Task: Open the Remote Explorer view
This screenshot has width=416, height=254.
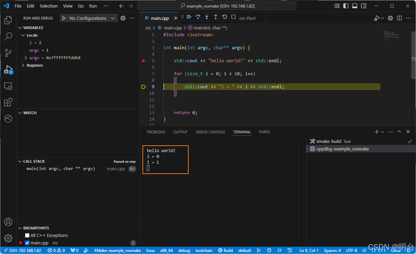Action: (8, 86)
